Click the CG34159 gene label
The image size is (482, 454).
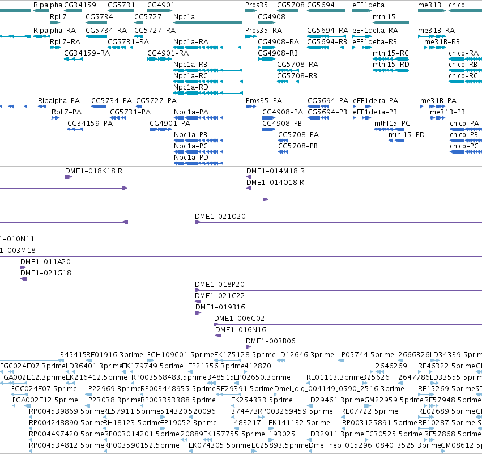[80, 5]
